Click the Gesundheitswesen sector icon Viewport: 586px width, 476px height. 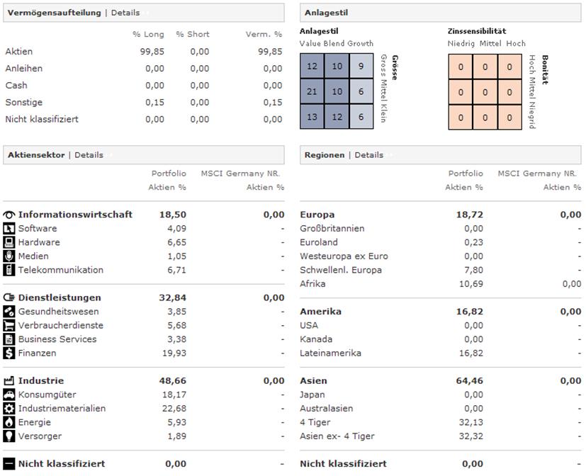(x=9, y=312)
